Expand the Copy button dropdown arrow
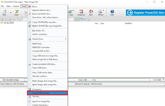Viewport: 165px width, 106px height. coord(73,10)
